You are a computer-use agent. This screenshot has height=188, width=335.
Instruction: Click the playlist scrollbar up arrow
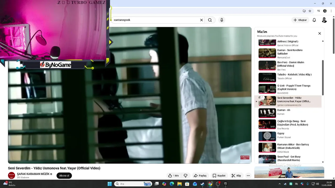point(323,41)
